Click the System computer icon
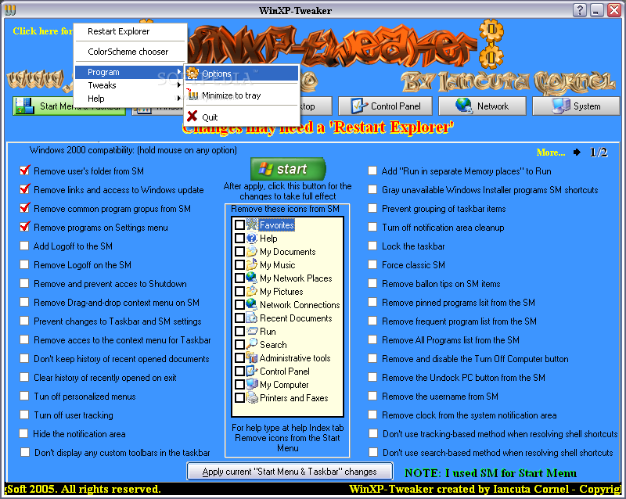 tap(560, 106)
